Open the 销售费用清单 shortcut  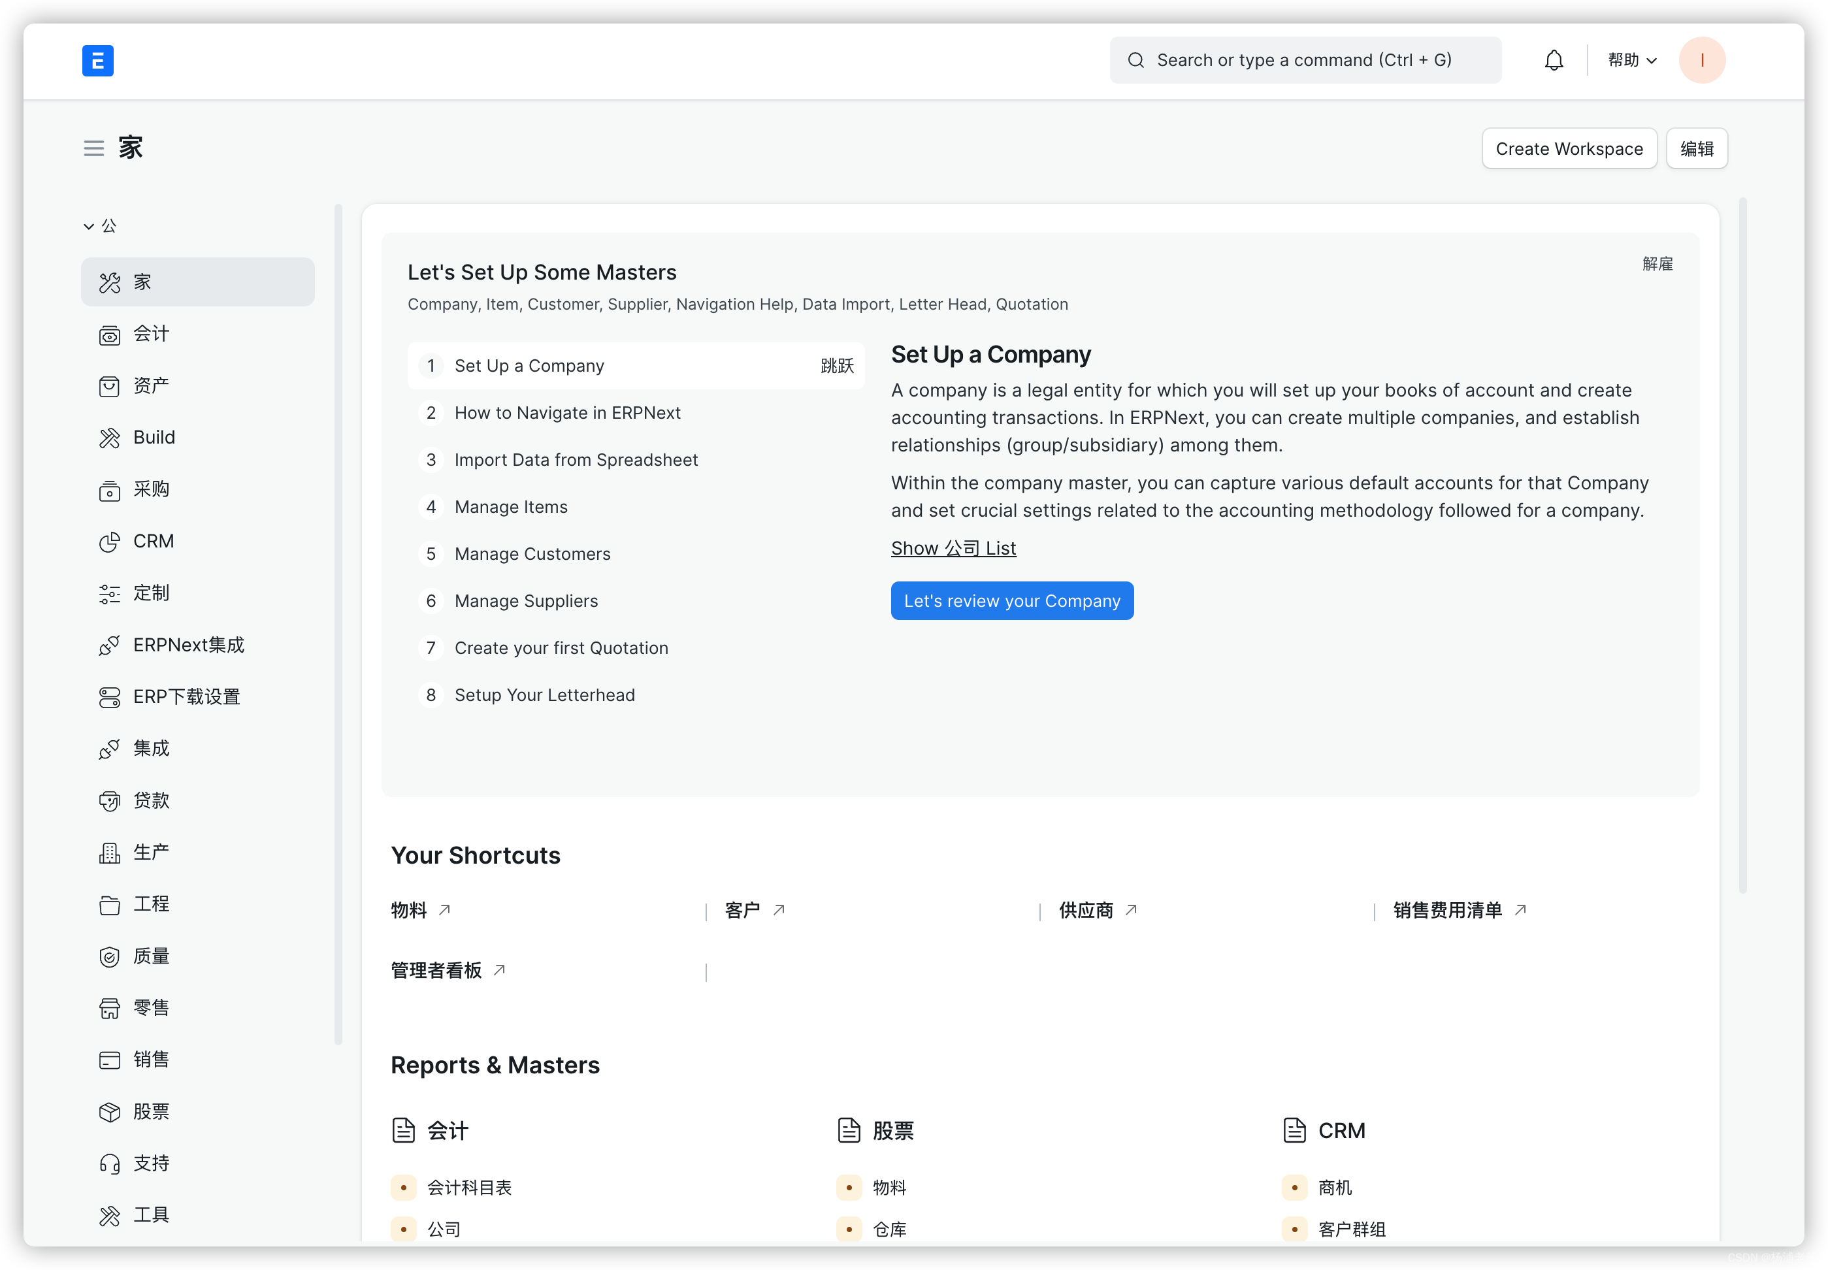tap(1448, 909)
